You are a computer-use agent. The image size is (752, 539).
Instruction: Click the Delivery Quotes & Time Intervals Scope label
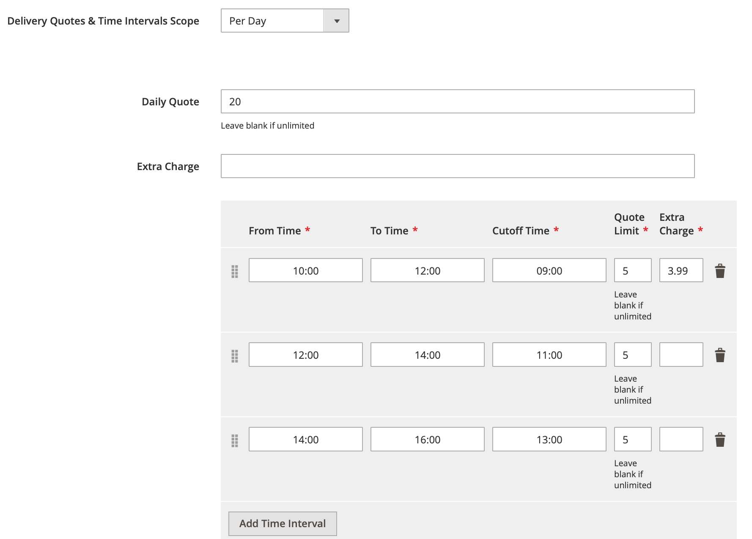tap(103, 21)
